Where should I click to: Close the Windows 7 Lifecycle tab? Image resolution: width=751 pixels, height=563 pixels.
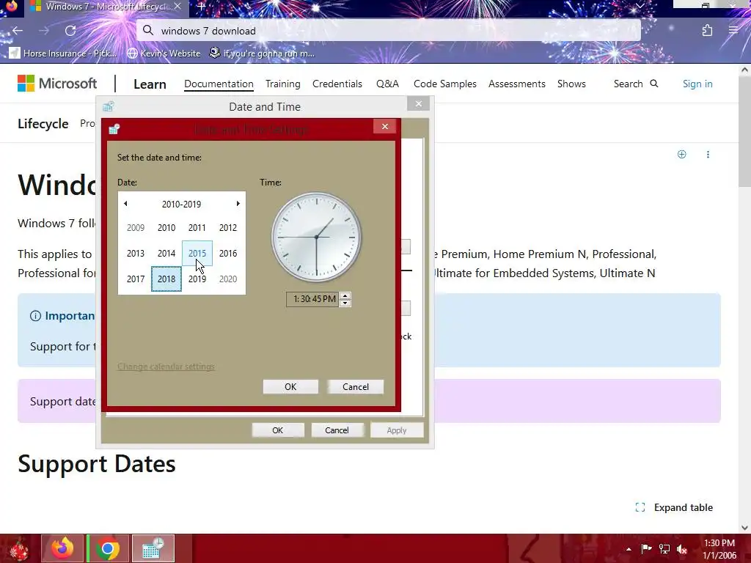177,6
